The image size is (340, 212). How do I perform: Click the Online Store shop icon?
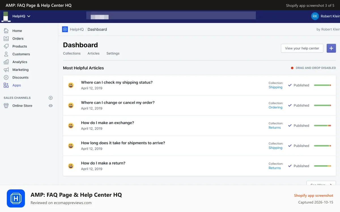pos(6,105)
